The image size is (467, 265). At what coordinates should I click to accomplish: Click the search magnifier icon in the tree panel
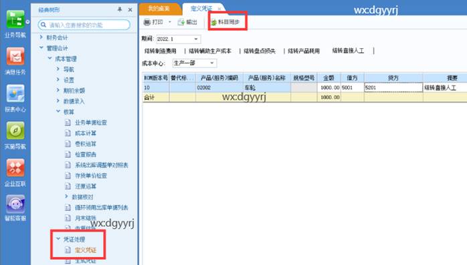pos(43,25)
